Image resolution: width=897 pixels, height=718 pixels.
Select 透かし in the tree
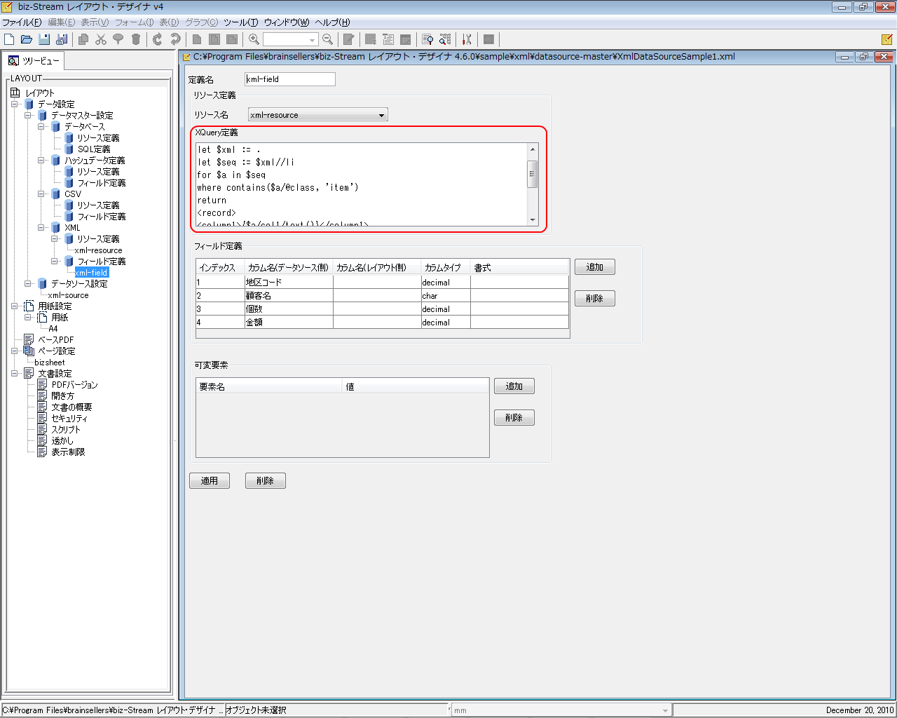(62, 440)
